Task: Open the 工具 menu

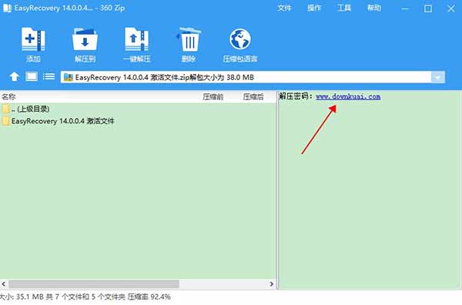Action: click(344, 8)
